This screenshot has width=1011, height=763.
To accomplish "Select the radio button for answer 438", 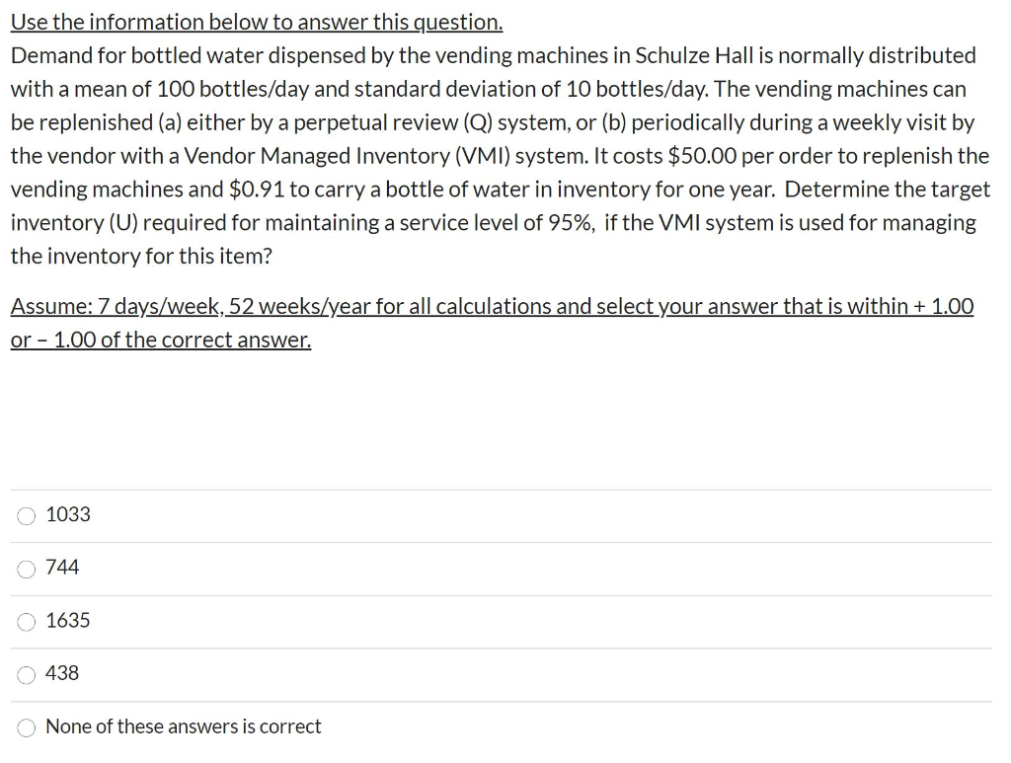I will (26, 675).
